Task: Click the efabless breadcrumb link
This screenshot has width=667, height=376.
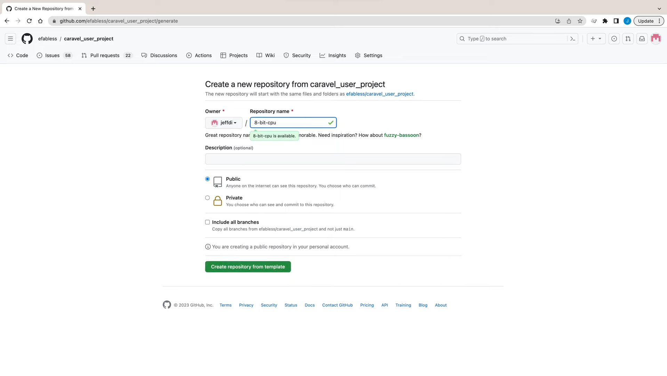Action: [48, 39]
